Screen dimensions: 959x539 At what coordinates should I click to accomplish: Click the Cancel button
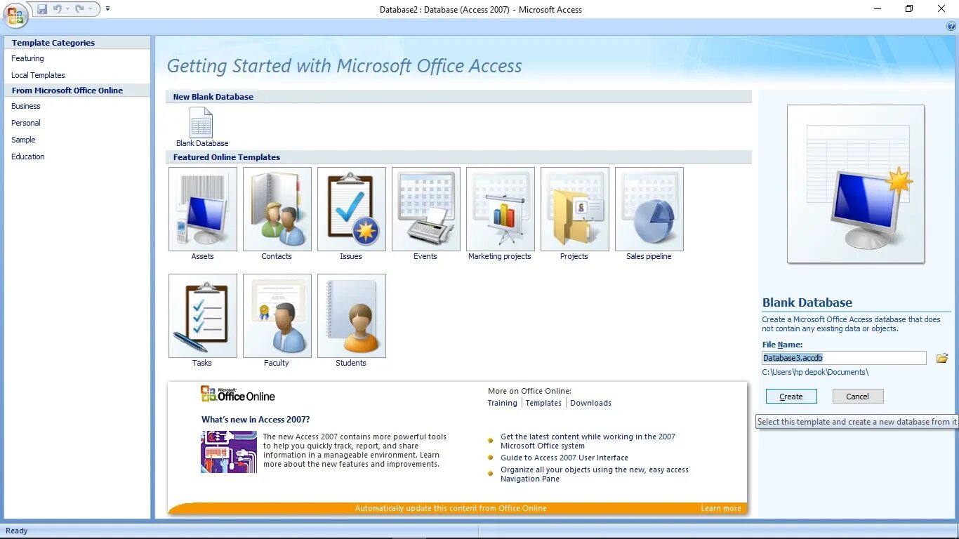click(858, 397)
